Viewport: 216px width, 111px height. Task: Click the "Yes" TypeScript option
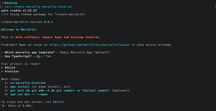pos(48,56)
